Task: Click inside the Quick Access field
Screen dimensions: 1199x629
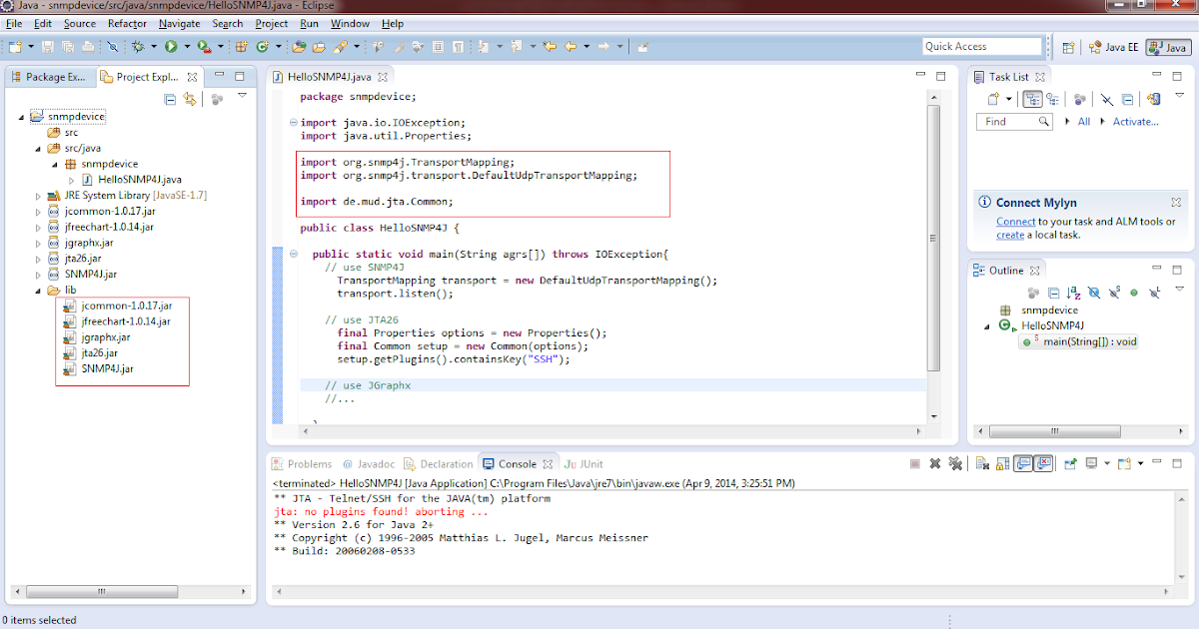Action: 982,45
